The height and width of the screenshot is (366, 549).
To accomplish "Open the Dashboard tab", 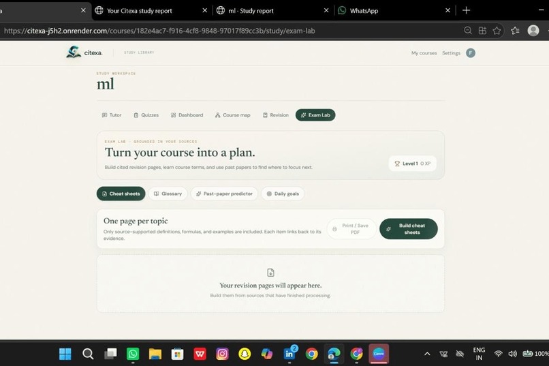I will coord(187,115).
